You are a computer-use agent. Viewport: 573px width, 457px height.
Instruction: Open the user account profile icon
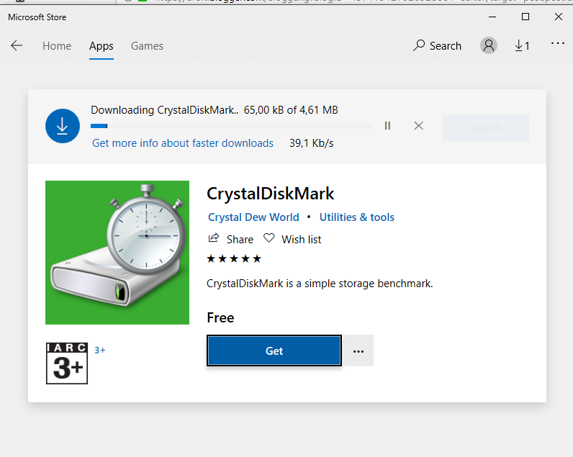pos(489,45)
